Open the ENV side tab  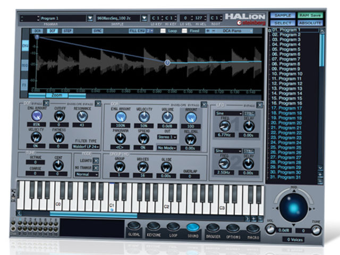click(x=25, y=46)
